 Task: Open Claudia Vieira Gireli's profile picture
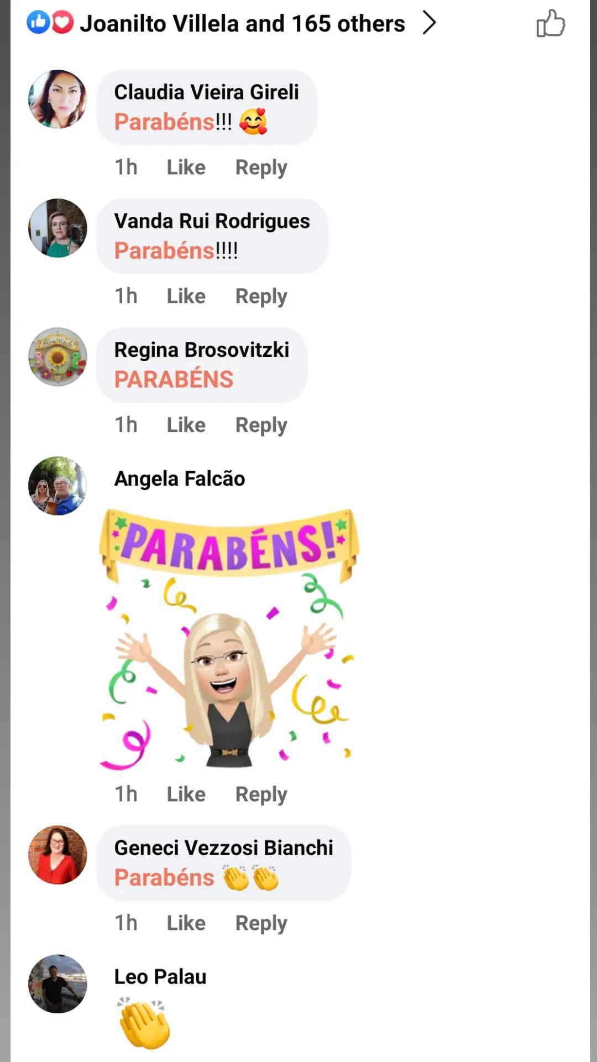(57, 99)
